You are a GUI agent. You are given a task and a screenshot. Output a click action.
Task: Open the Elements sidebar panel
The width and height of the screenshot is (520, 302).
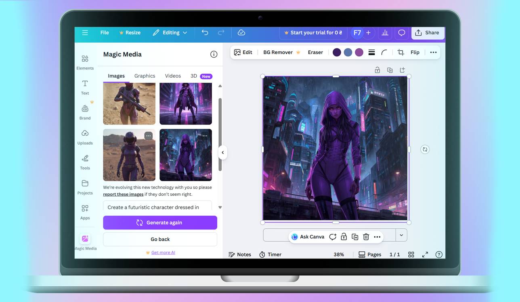[x=85, y=62]
